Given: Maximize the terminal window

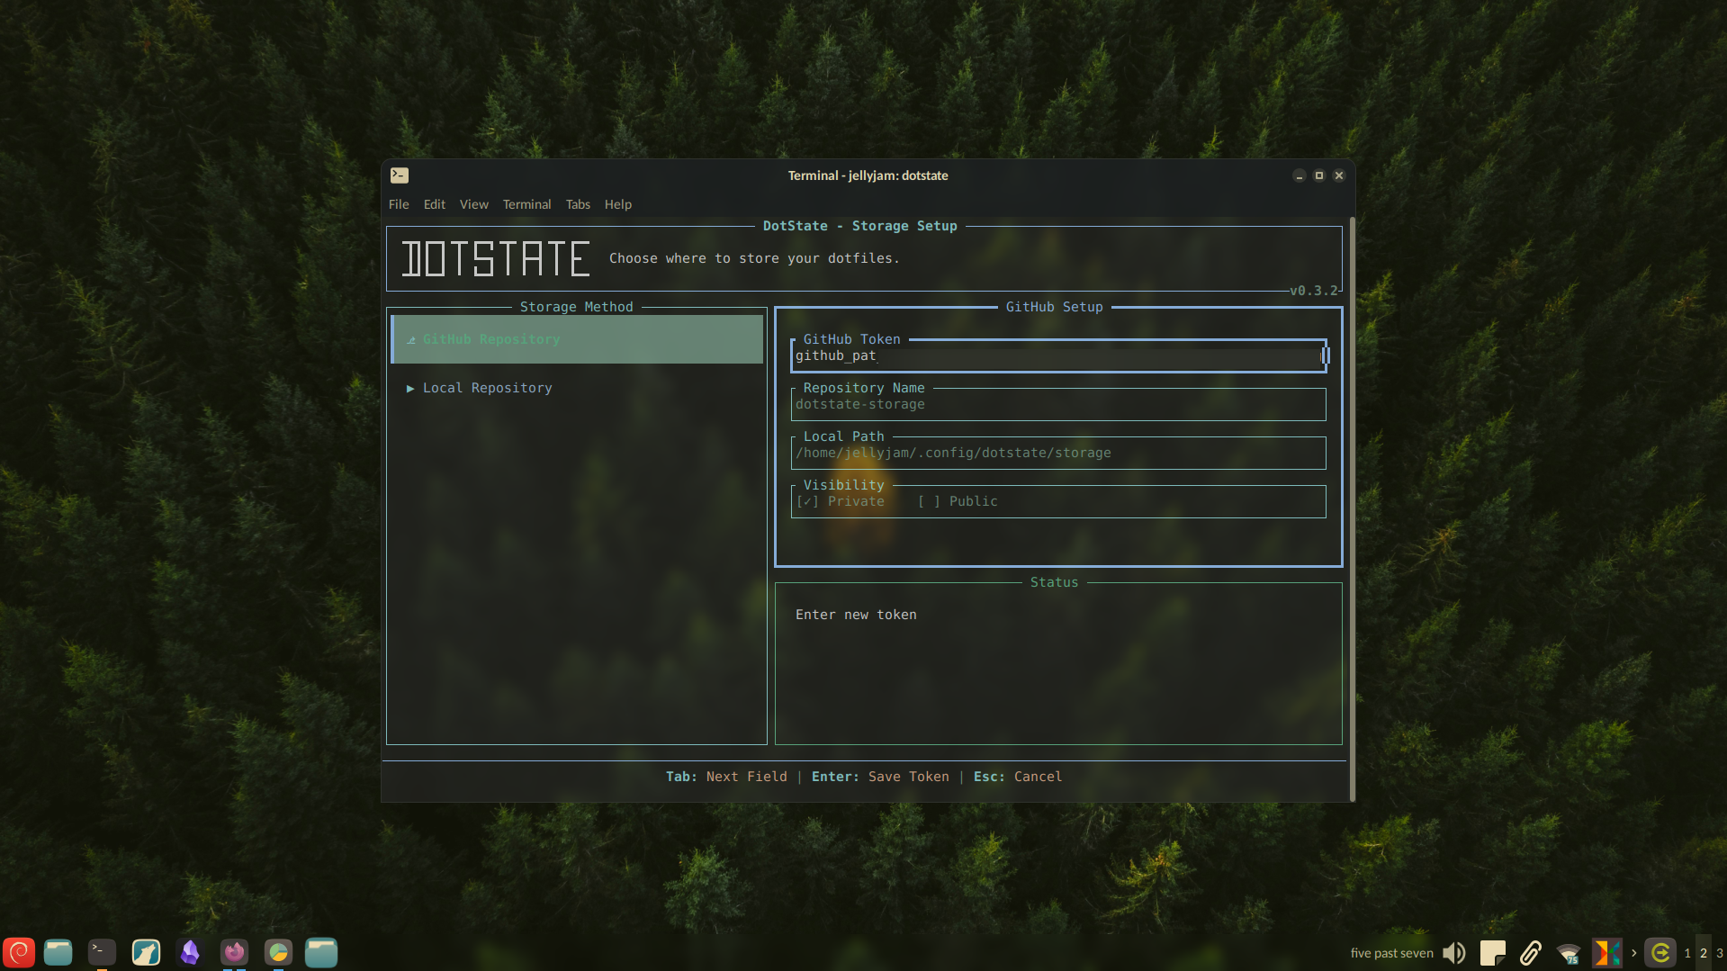Looking at the screenshot, I should (x=1319, y=175).
